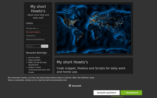Open the Datenschutzerklärung menu page

tap(35, 39)
